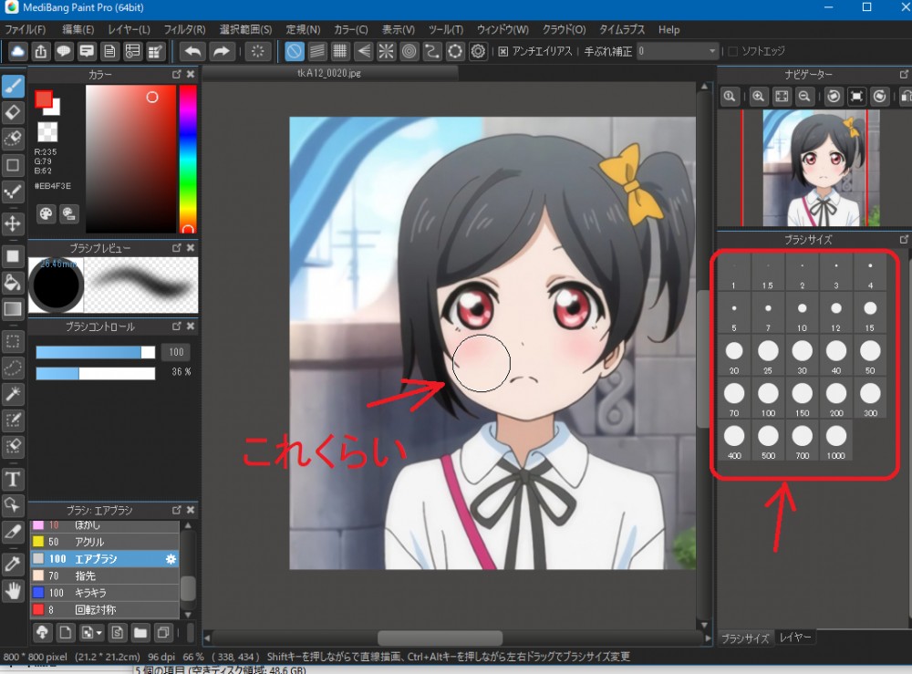Choose brush size 20 preset
The height and width of the screenshot is (674, 912).
click(734, 356)
